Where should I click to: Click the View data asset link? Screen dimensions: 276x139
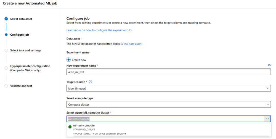click(x=131, y=44)
